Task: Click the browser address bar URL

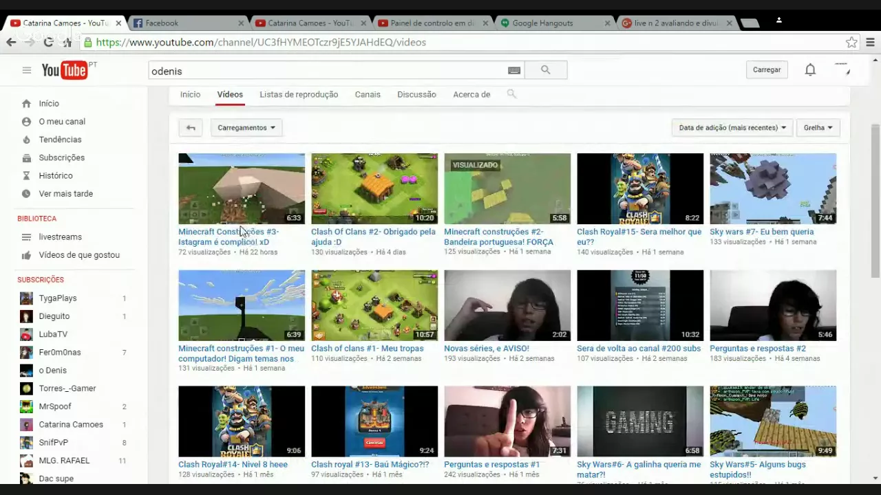Action: (x=261, y=43)
